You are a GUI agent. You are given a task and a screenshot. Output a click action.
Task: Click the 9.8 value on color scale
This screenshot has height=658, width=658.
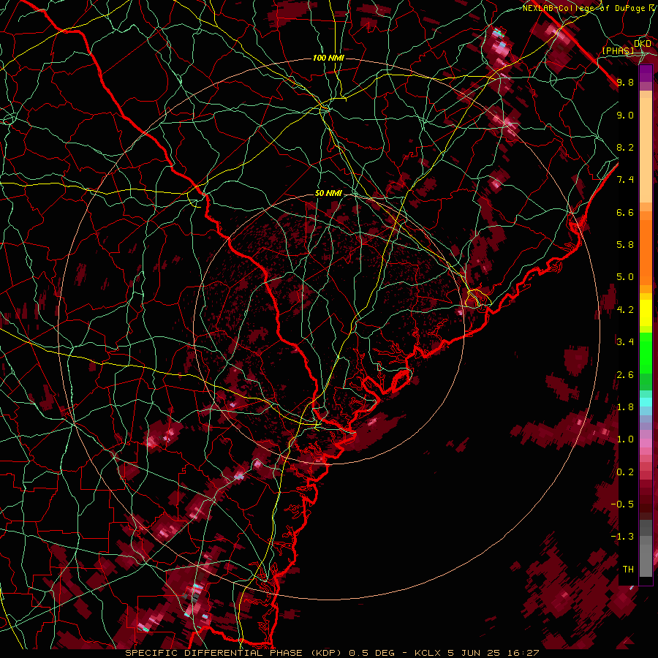click(x=625, y=82)
